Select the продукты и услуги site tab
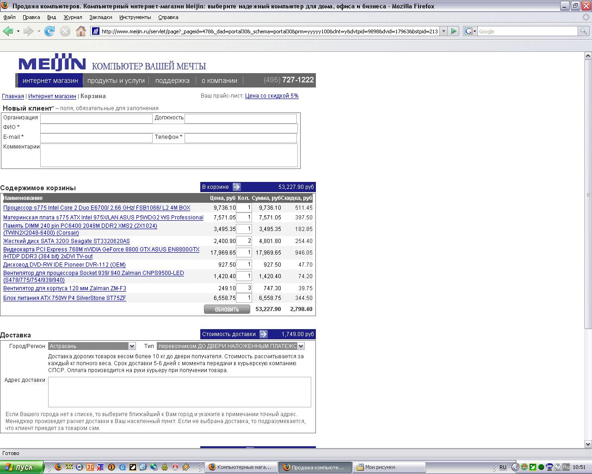 pyautogui.click(x=116, y=80)
